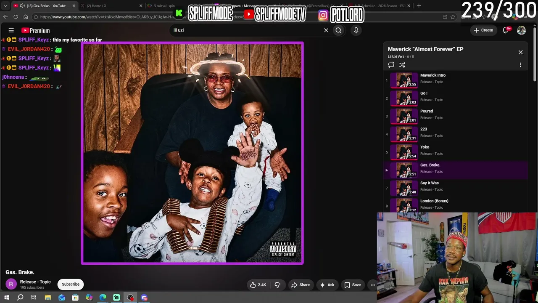Play the Poured track thumbnail

[x=404, y=116]
